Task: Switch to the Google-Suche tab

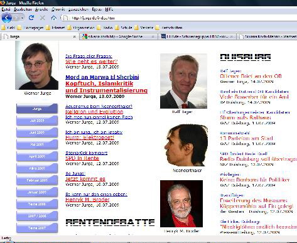Action: pos(119,36)
